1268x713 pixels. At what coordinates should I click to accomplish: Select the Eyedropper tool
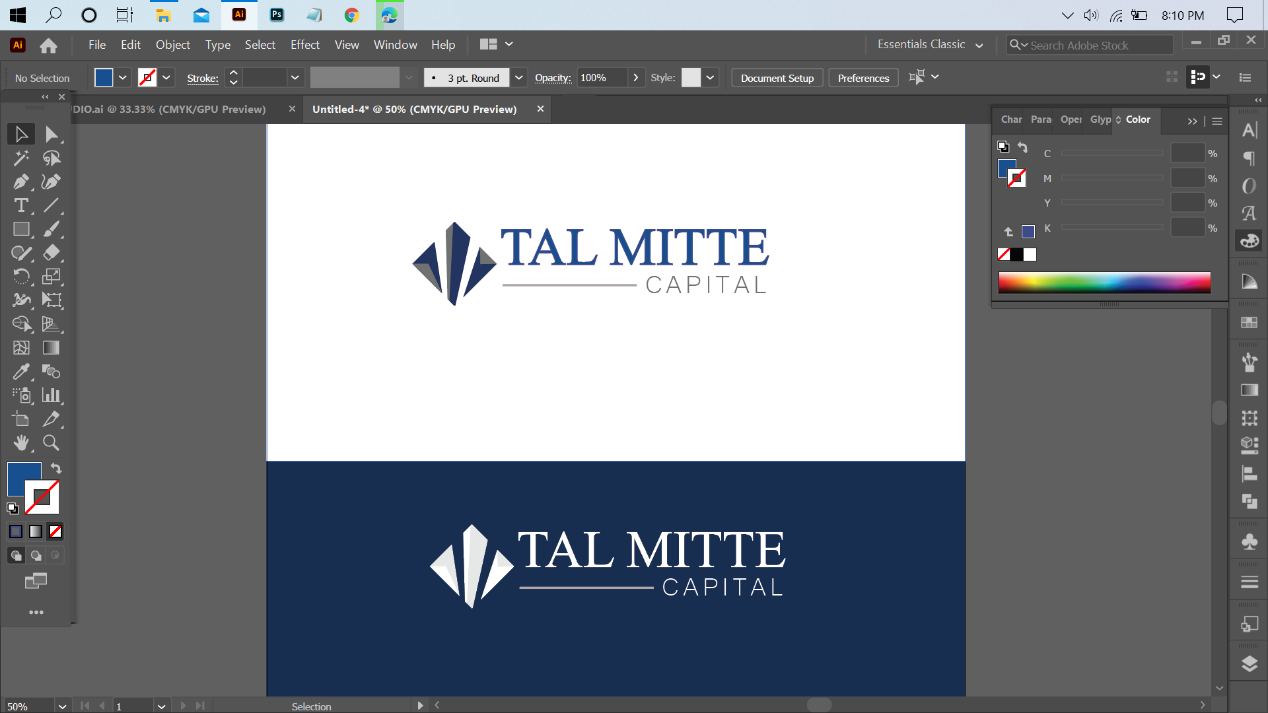pos(22,372)
